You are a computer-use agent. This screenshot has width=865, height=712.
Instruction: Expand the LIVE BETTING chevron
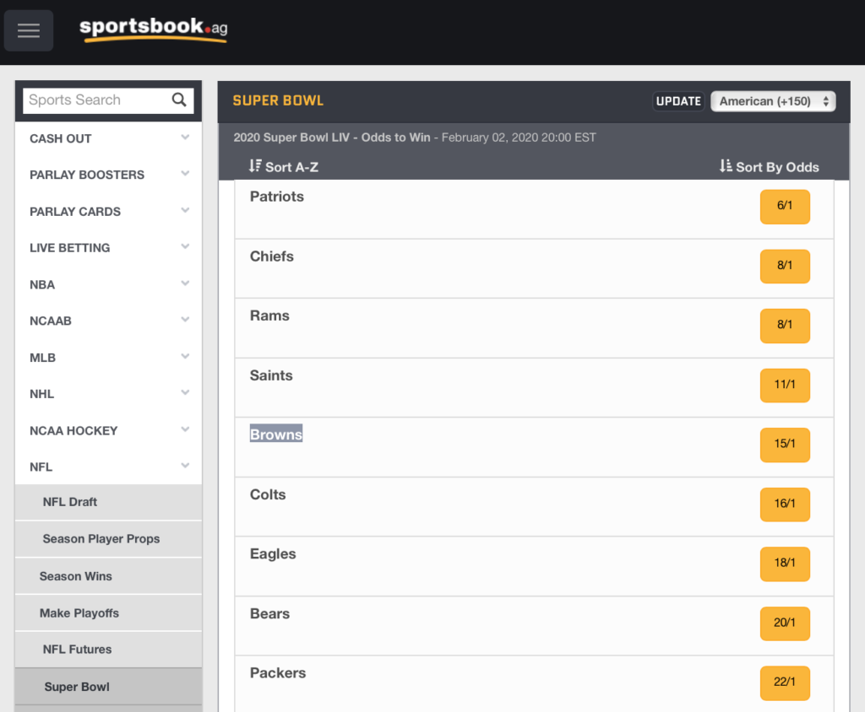tap(185, 247)
